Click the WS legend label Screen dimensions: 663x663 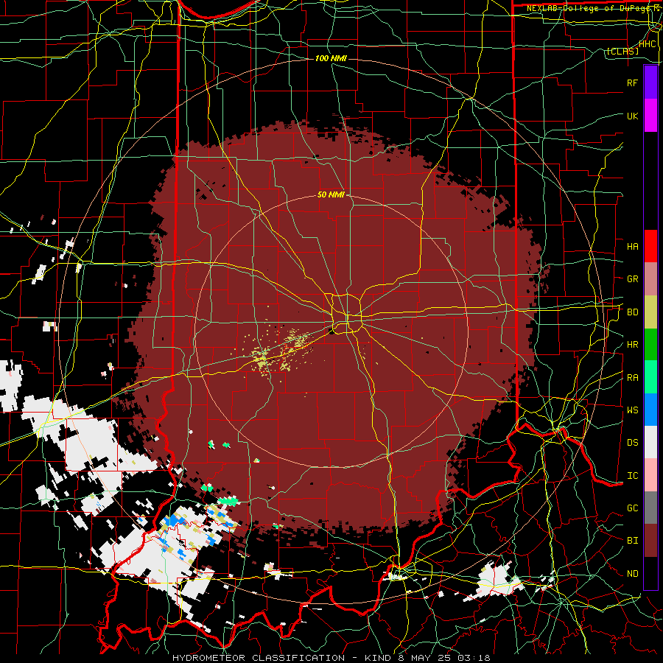coord(632,410)
